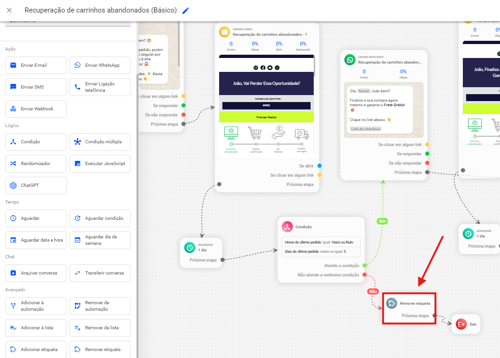Choose Enviar Ligação telefônica action
Image resolution: width=500 pixels, height=358 pixels.
[x=100, y=87]
